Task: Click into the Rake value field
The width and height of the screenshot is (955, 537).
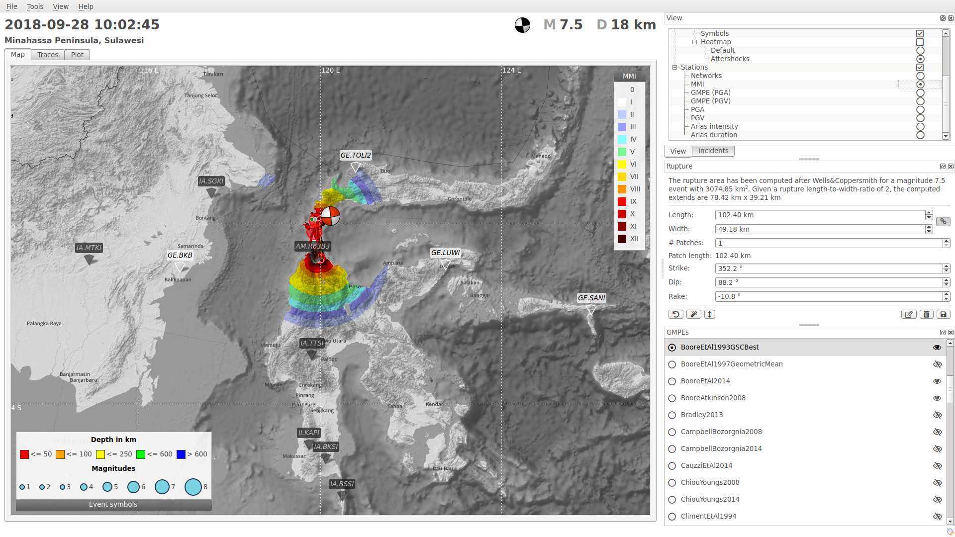Action: (829, 297)
